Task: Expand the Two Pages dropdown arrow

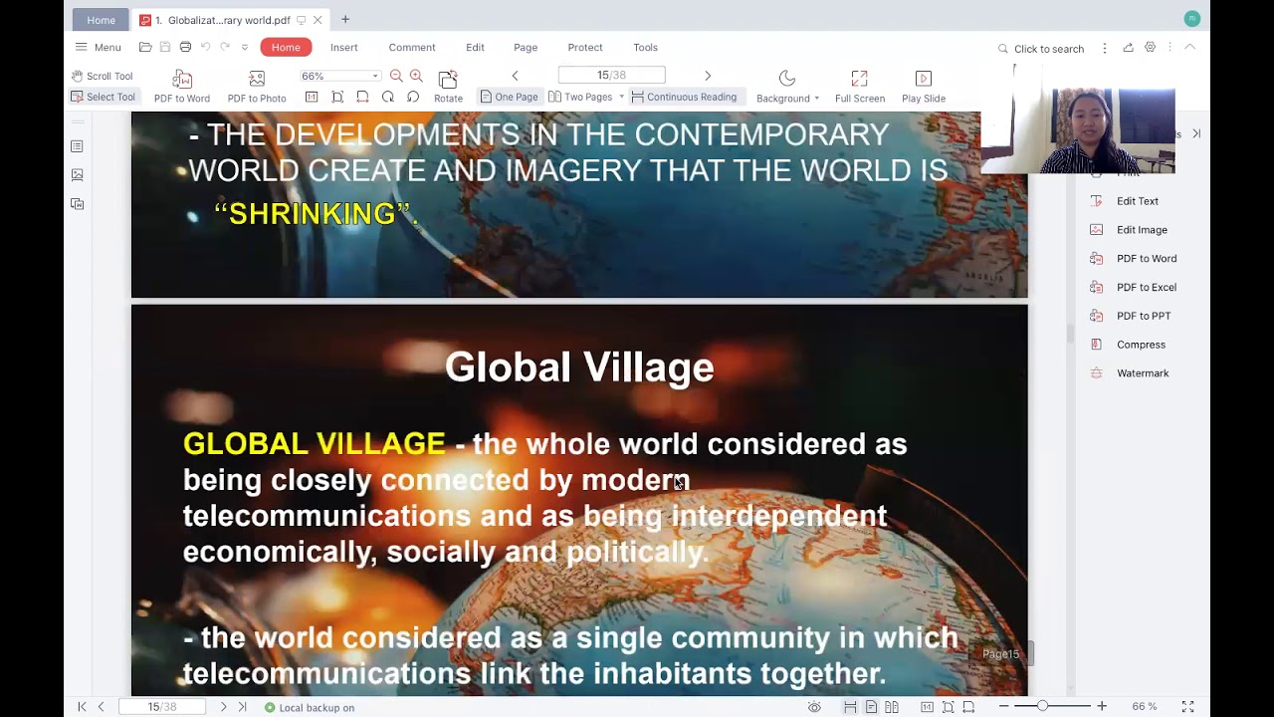Action: [x=621, y=97]
